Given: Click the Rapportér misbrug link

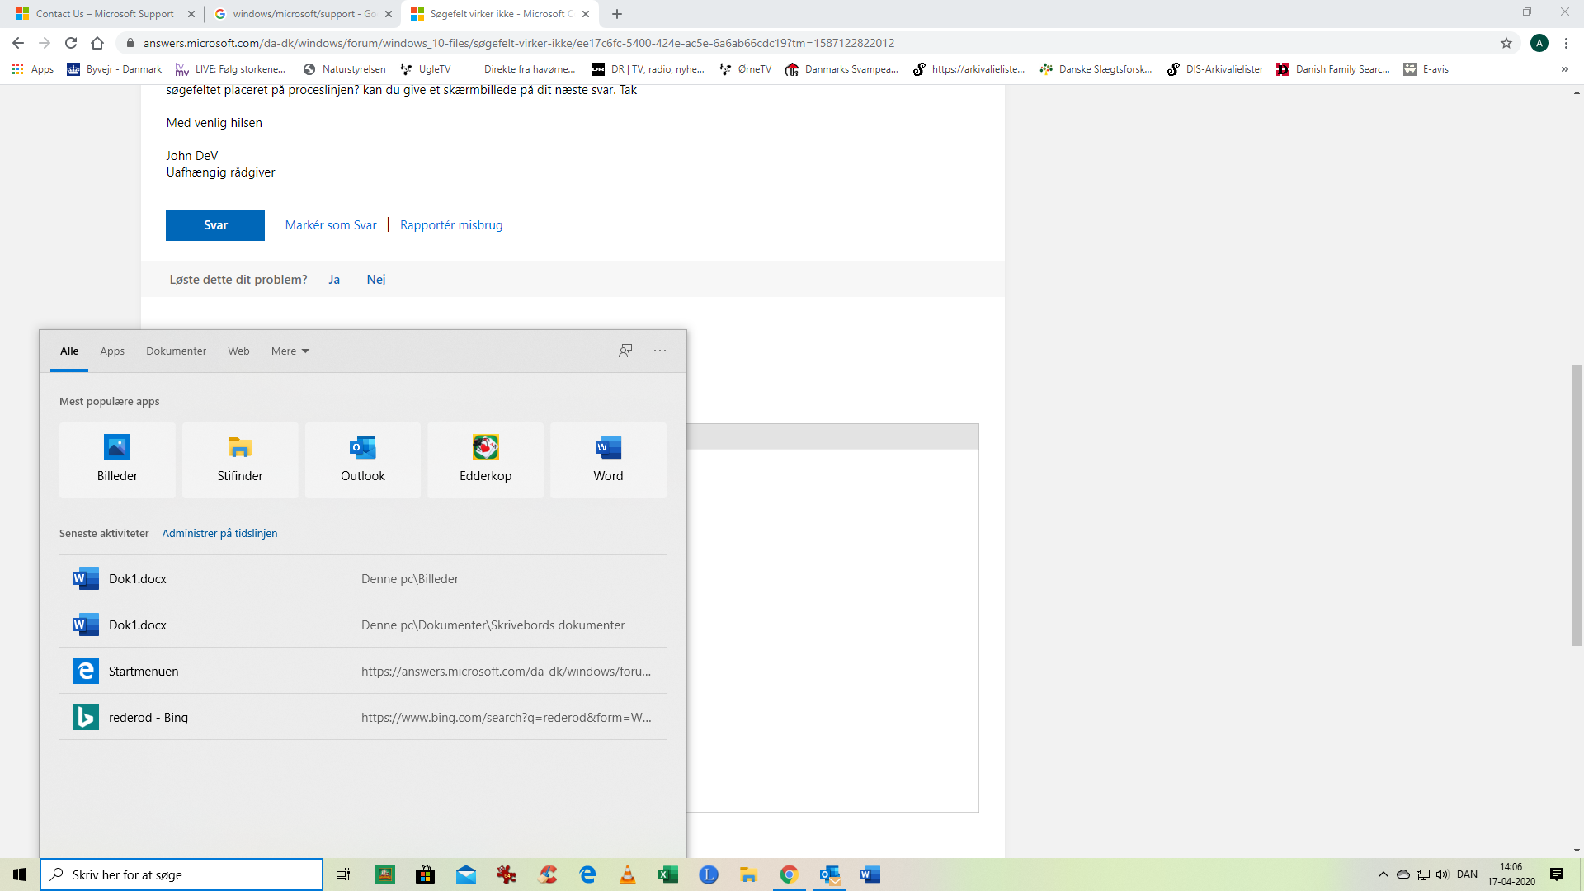Looking at the screenshot, I should click(x=450, y=225).
